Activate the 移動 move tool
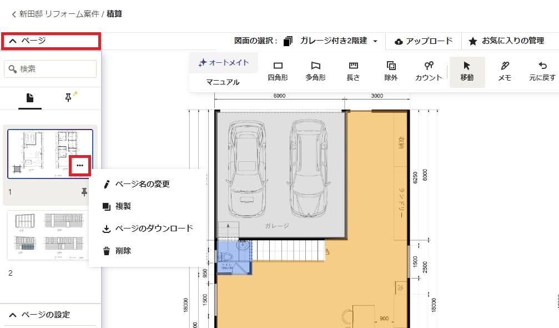 click(467, 71)
